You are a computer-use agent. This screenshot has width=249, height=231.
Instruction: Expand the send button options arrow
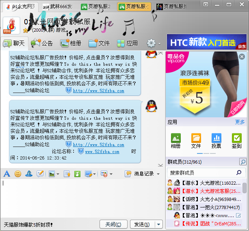[x=159, y=225]
